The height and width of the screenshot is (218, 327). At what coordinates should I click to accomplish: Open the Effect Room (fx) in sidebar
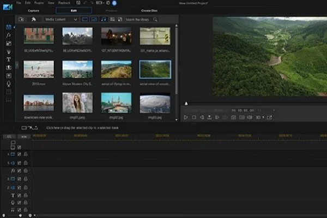tap(9, 34)
